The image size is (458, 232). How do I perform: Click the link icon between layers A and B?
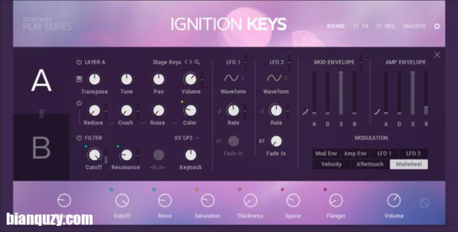click(41, 114)
